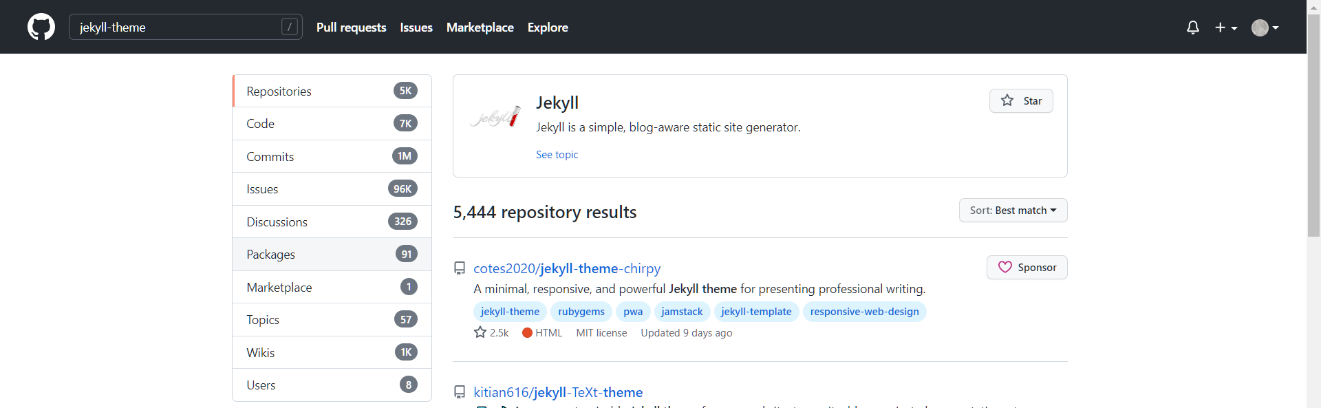Click the Updated 9 days ago text
This screenshot has height=408, width=1321.
687,333
